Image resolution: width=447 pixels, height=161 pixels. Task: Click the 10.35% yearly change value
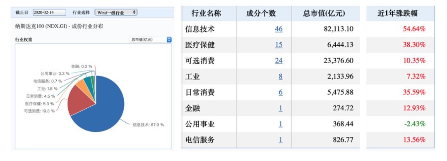click(414, 61)
